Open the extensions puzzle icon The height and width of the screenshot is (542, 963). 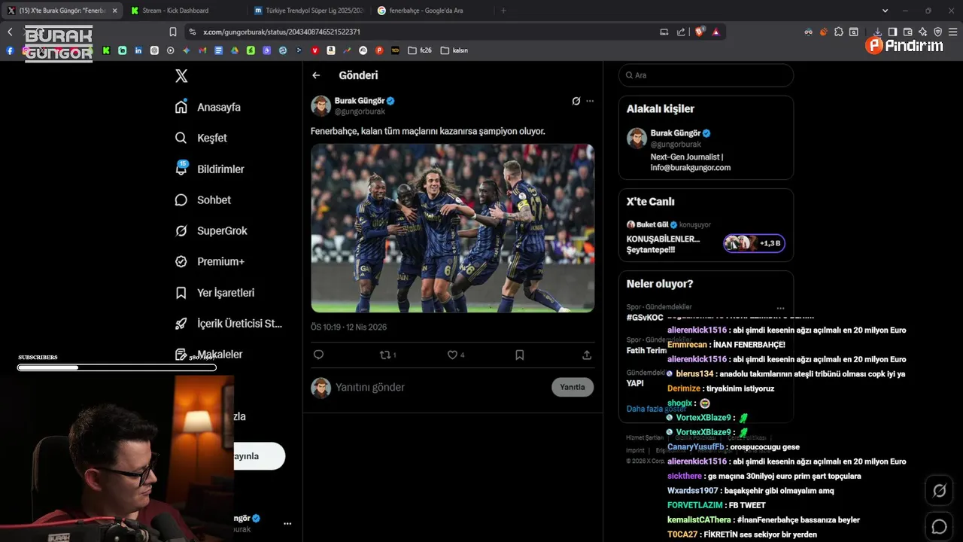pyautogui.click(x=839, y=32)
